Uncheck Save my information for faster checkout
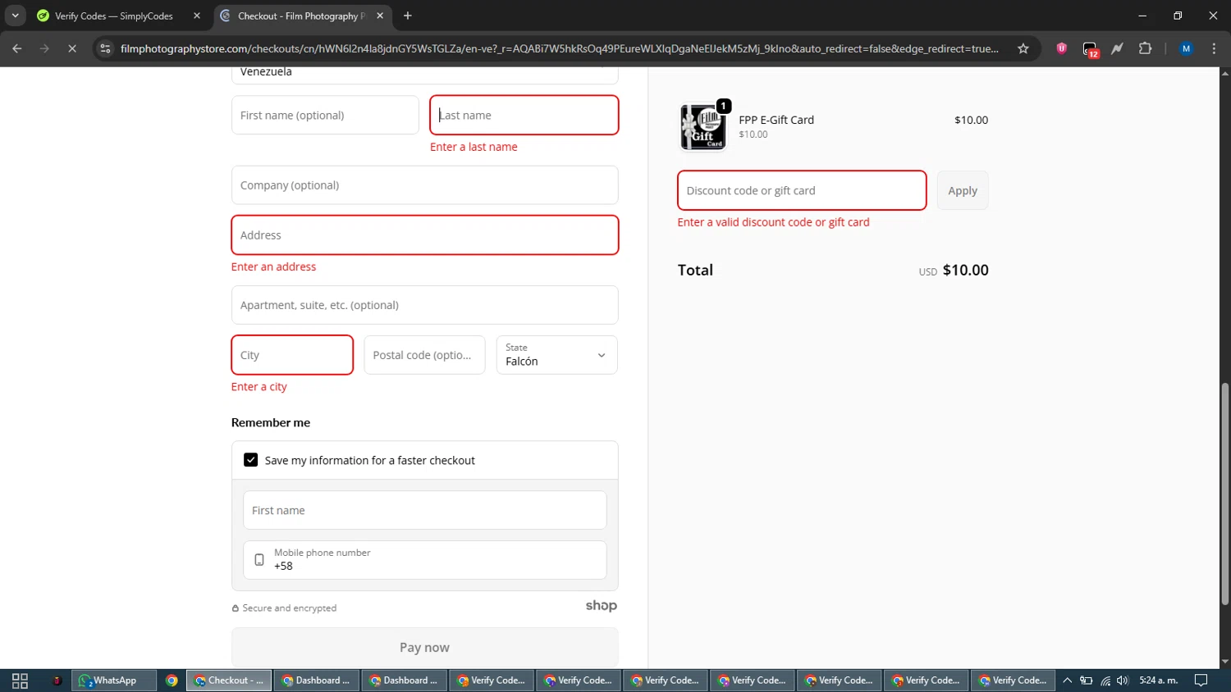 [251, 460]
